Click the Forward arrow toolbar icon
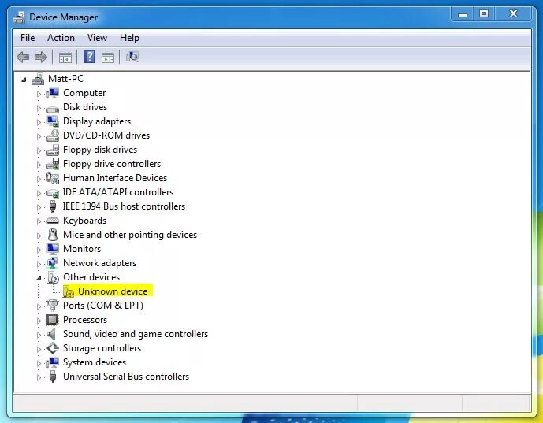 [41, 58]
